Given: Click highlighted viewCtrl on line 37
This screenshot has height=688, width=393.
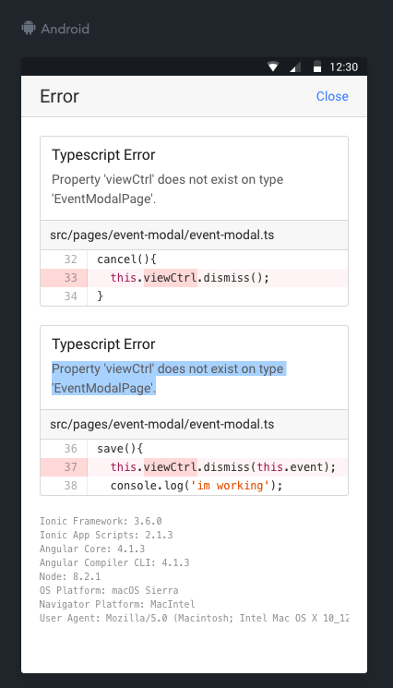Looking at the screenshot, I should point(171,467).
